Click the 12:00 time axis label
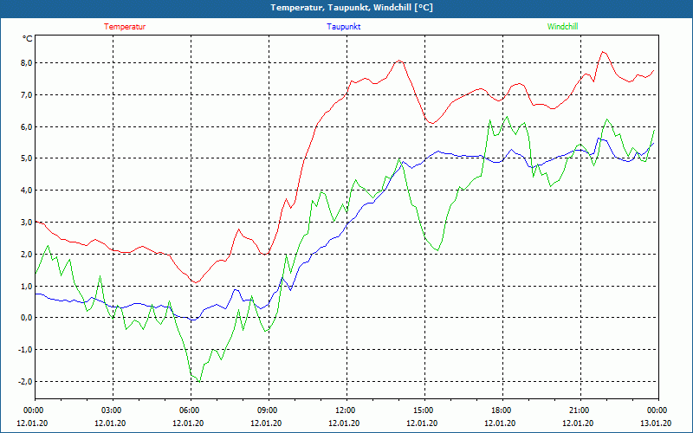Screen dimensions: 693x433 point(346,410)
